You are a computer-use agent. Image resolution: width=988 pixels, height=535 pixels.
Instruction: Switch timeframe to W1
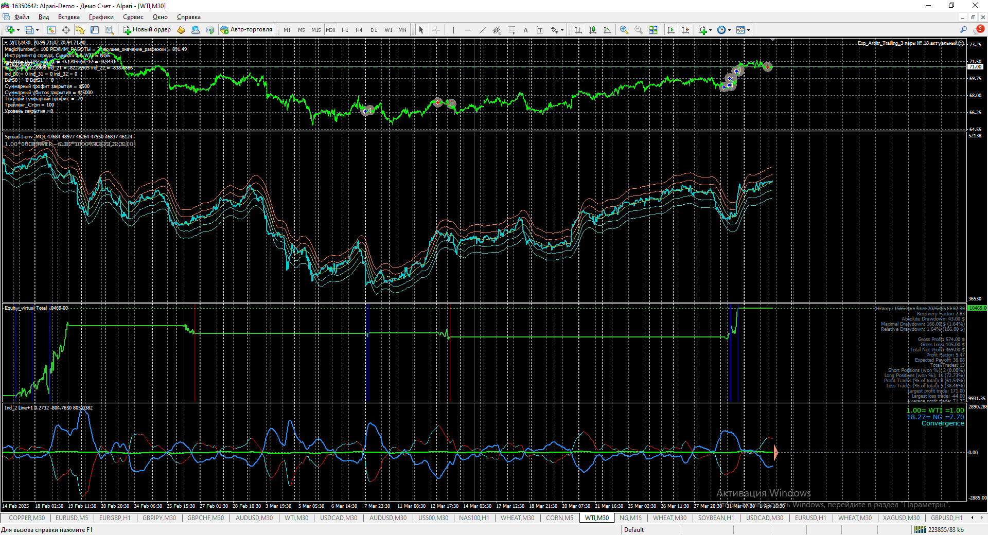pos(388,30)
